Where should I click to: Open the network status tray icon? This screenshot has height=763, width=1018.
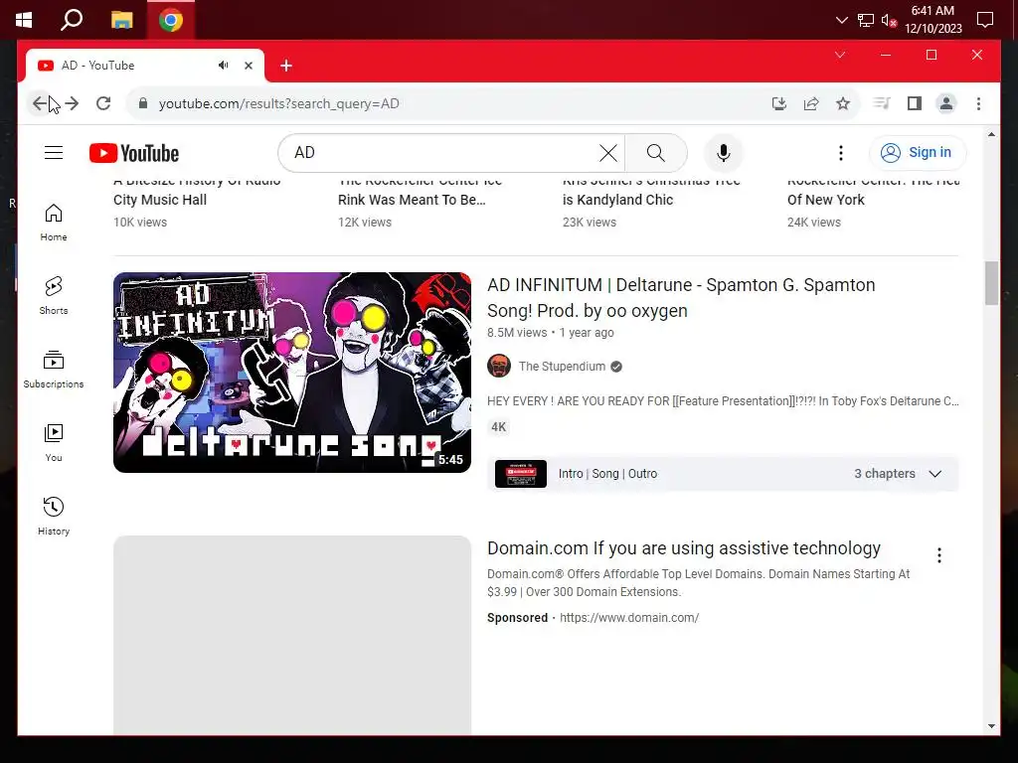pos(866,20)
